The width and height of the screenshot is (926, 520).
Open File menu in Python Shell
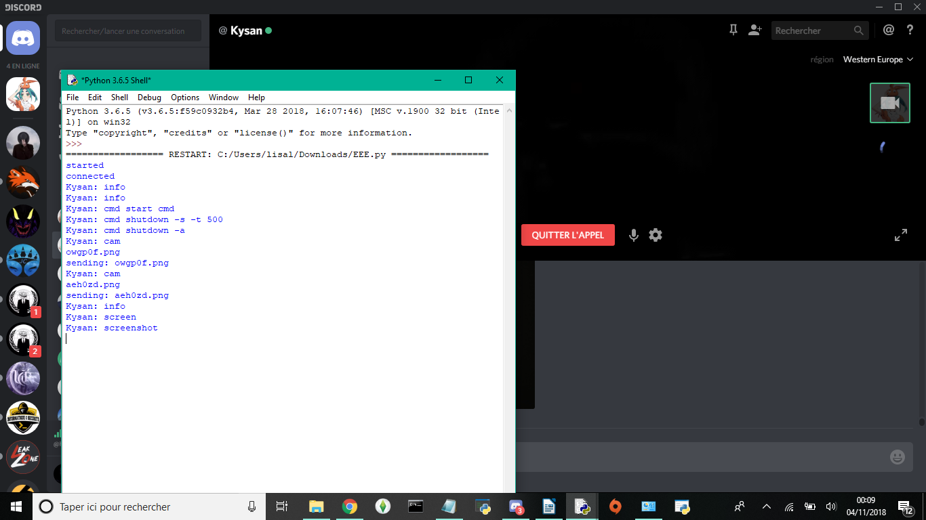pyautogui.click(x=73, y=97)
